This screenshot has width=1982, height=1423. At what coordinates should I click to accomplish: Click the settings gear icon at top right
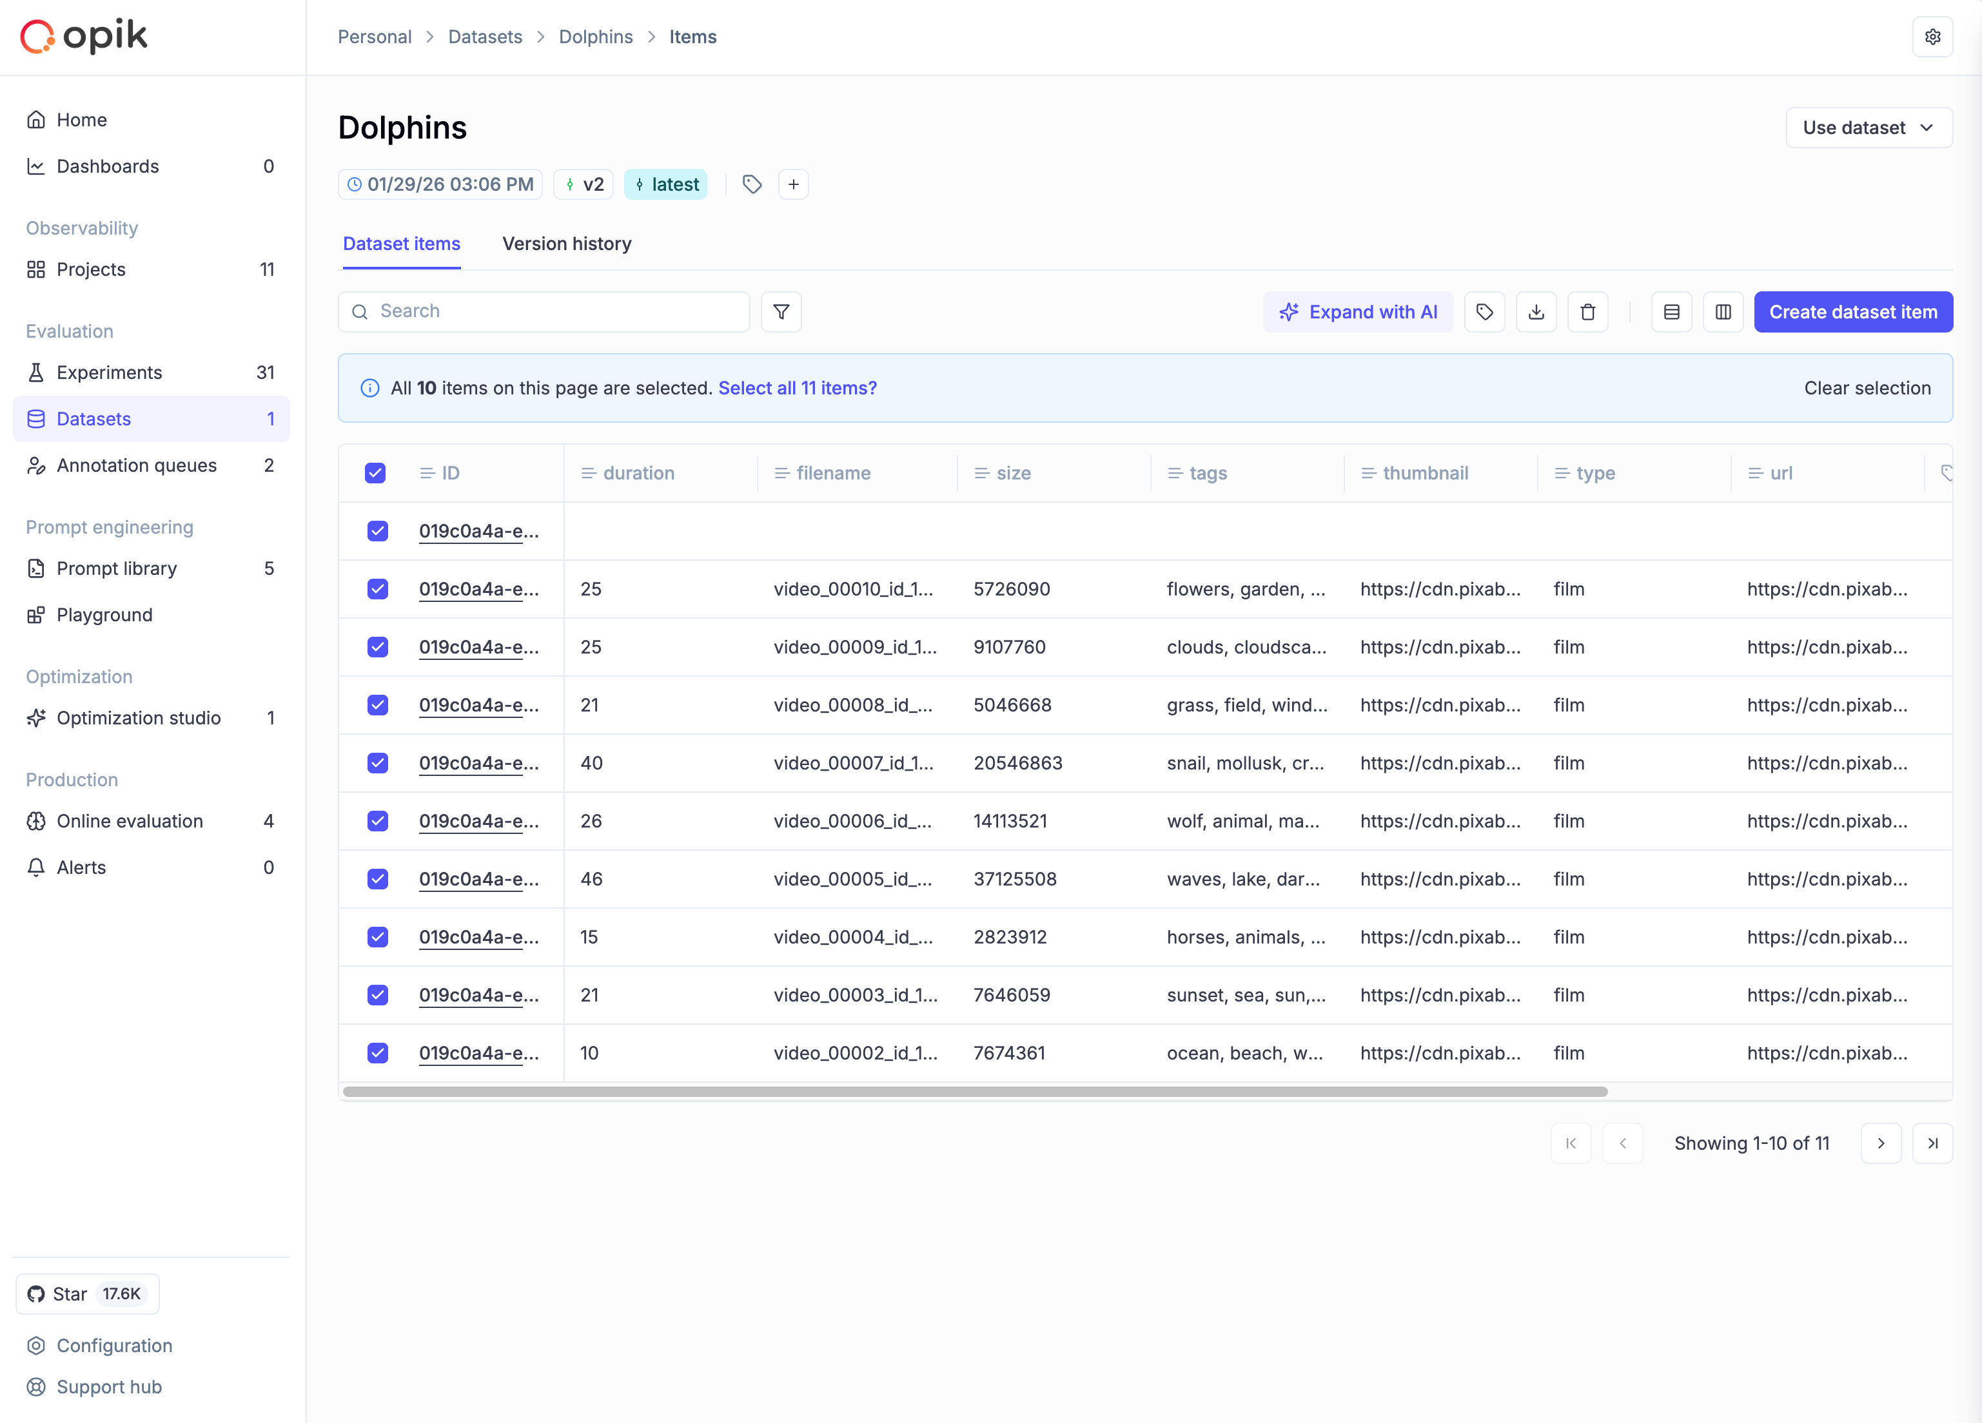1932,37
